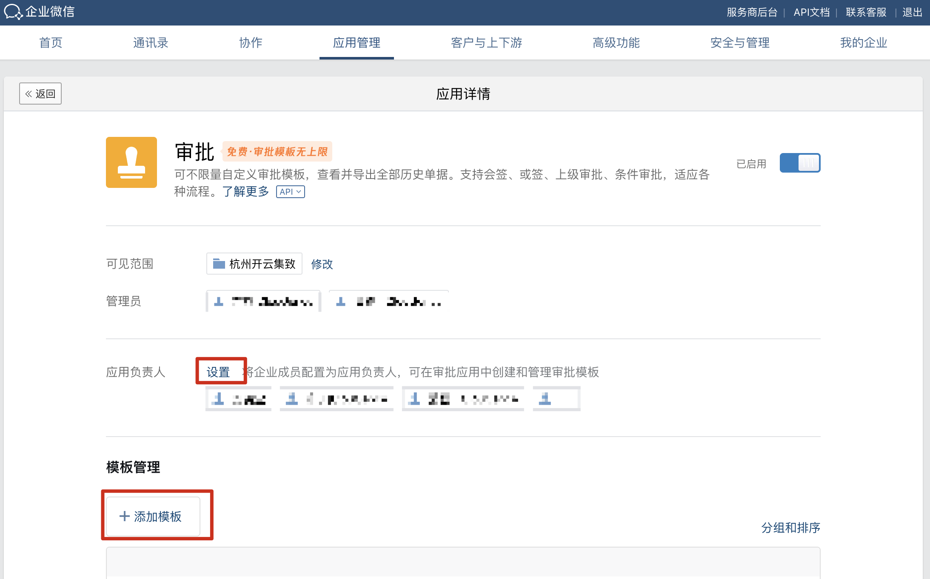
Task: Click the first 应用负责人 person icon
Action: [218, 399]
